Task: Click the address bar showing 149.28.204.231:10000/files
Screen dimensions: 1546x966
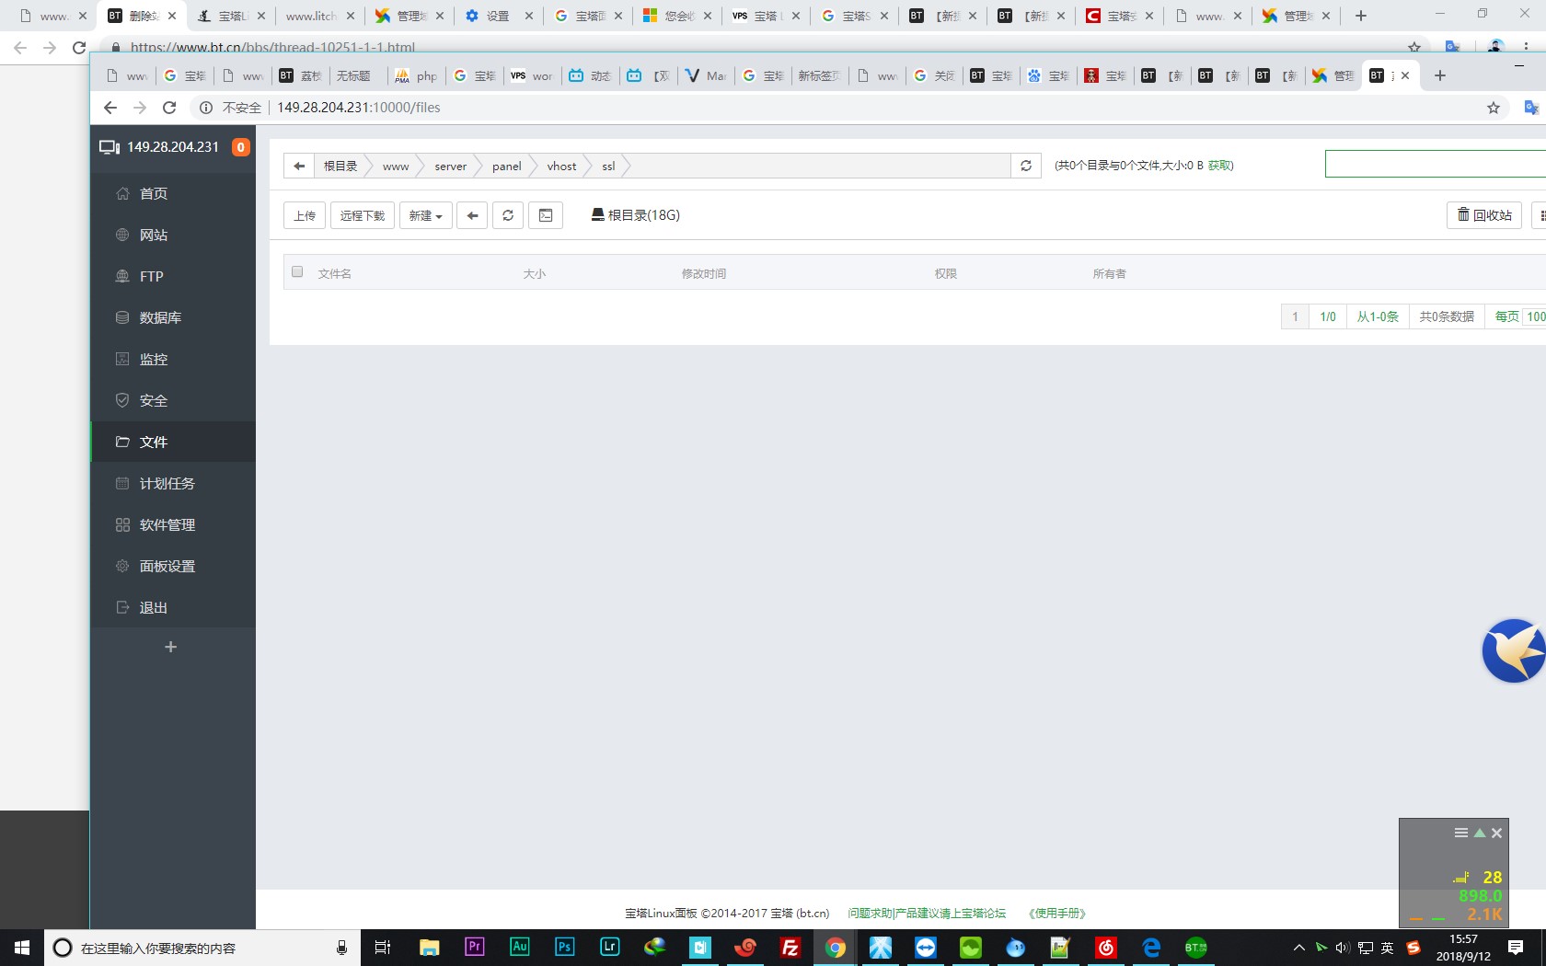Action: click(359, 108)
